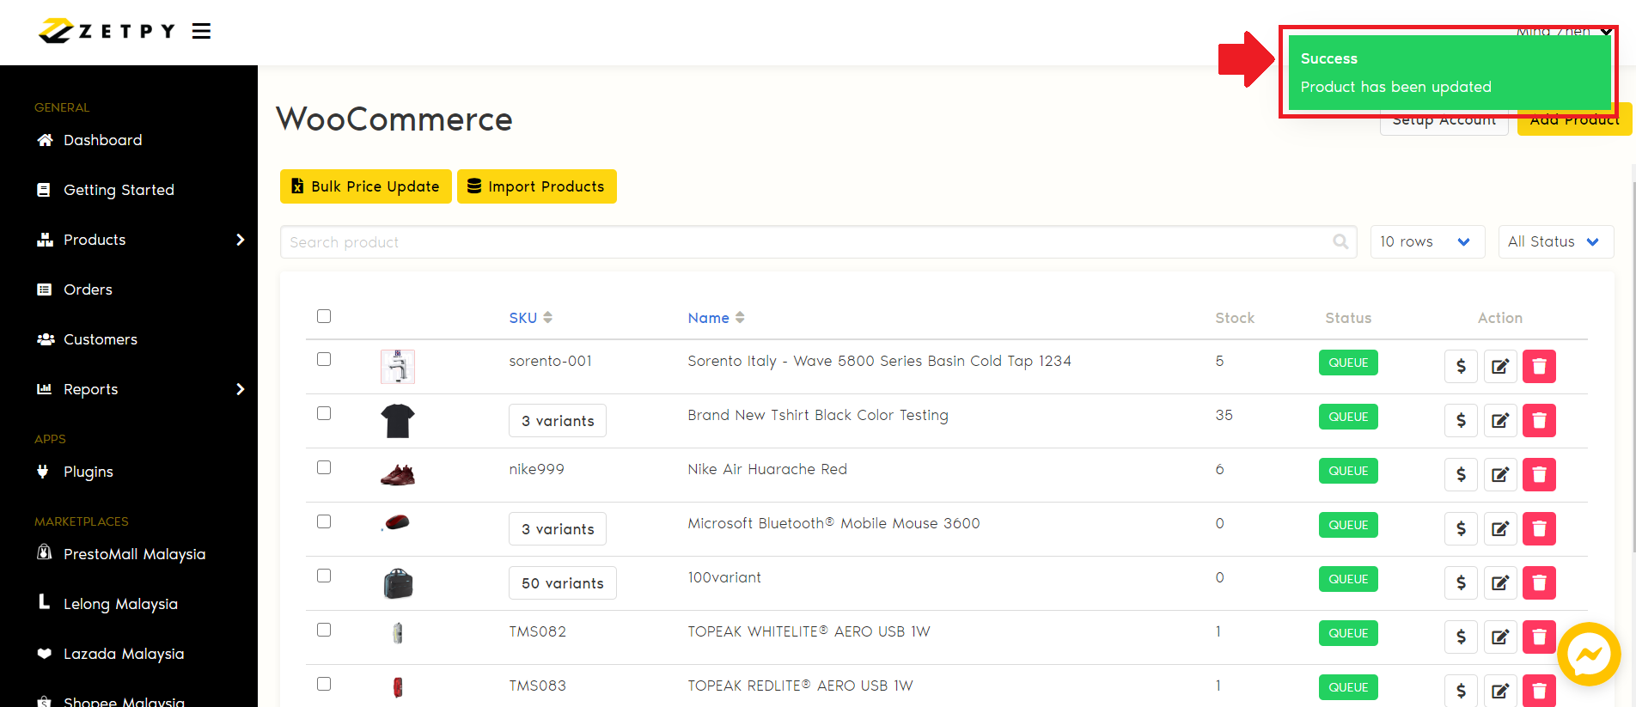The height and width of the screenshot is (707, 1636).
Task: Delete the Brand New Tshirt Black product
Action: coord(1538,421)
